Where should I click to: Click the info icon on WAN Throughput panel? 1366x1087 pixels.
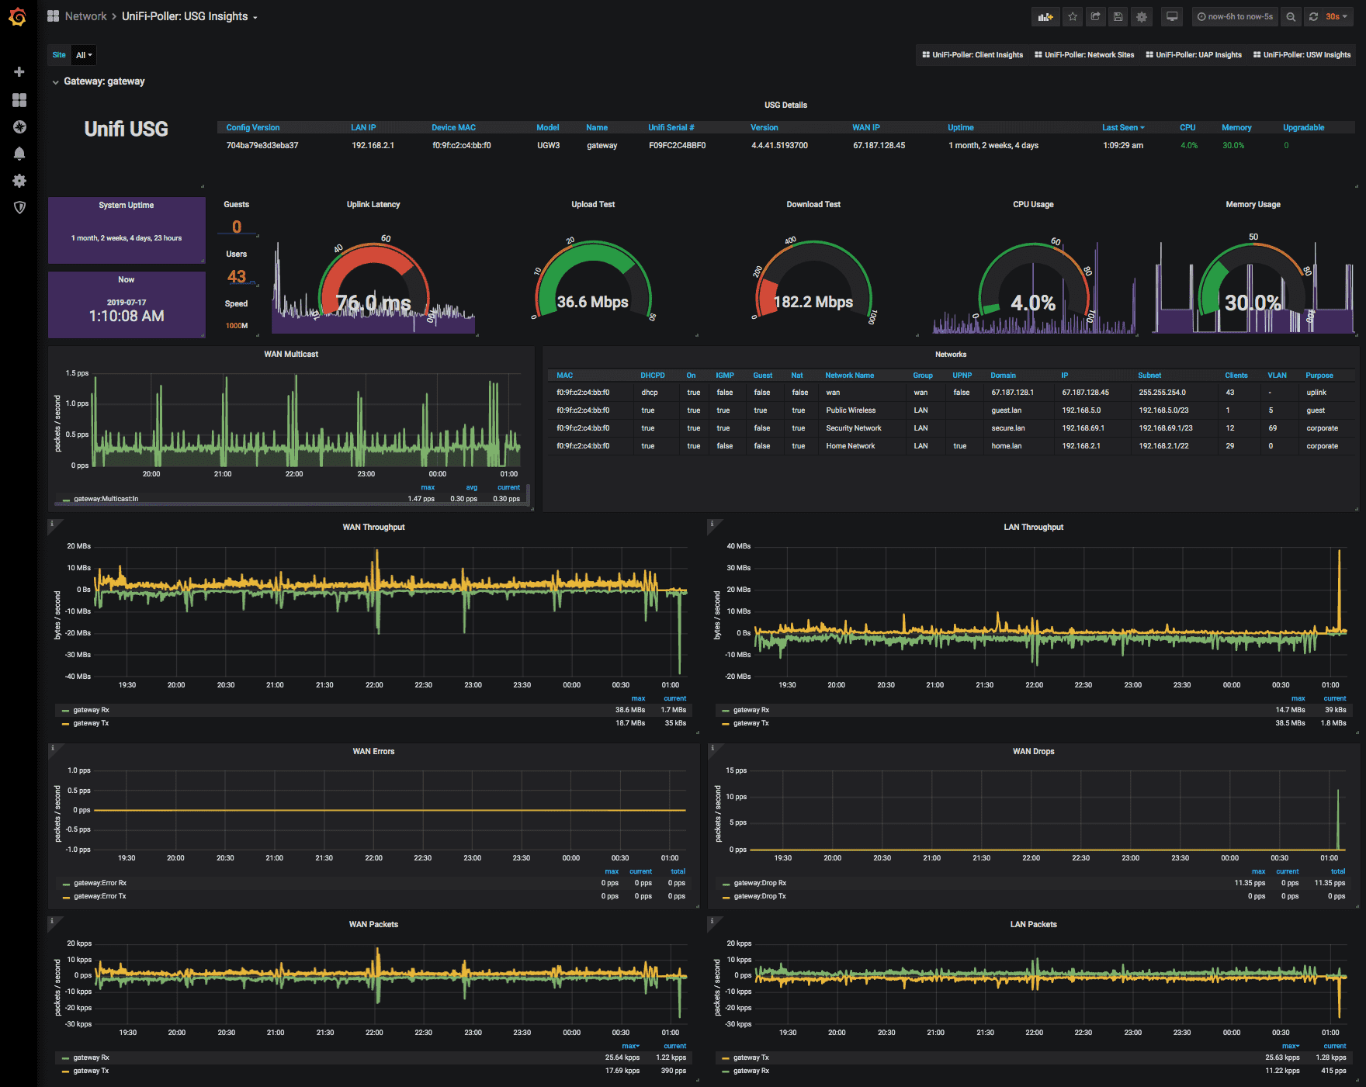[x=52, y=524]
